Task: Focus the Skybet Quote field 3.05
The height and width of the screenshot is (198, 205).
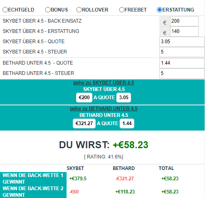Action: tap(182, 42)
